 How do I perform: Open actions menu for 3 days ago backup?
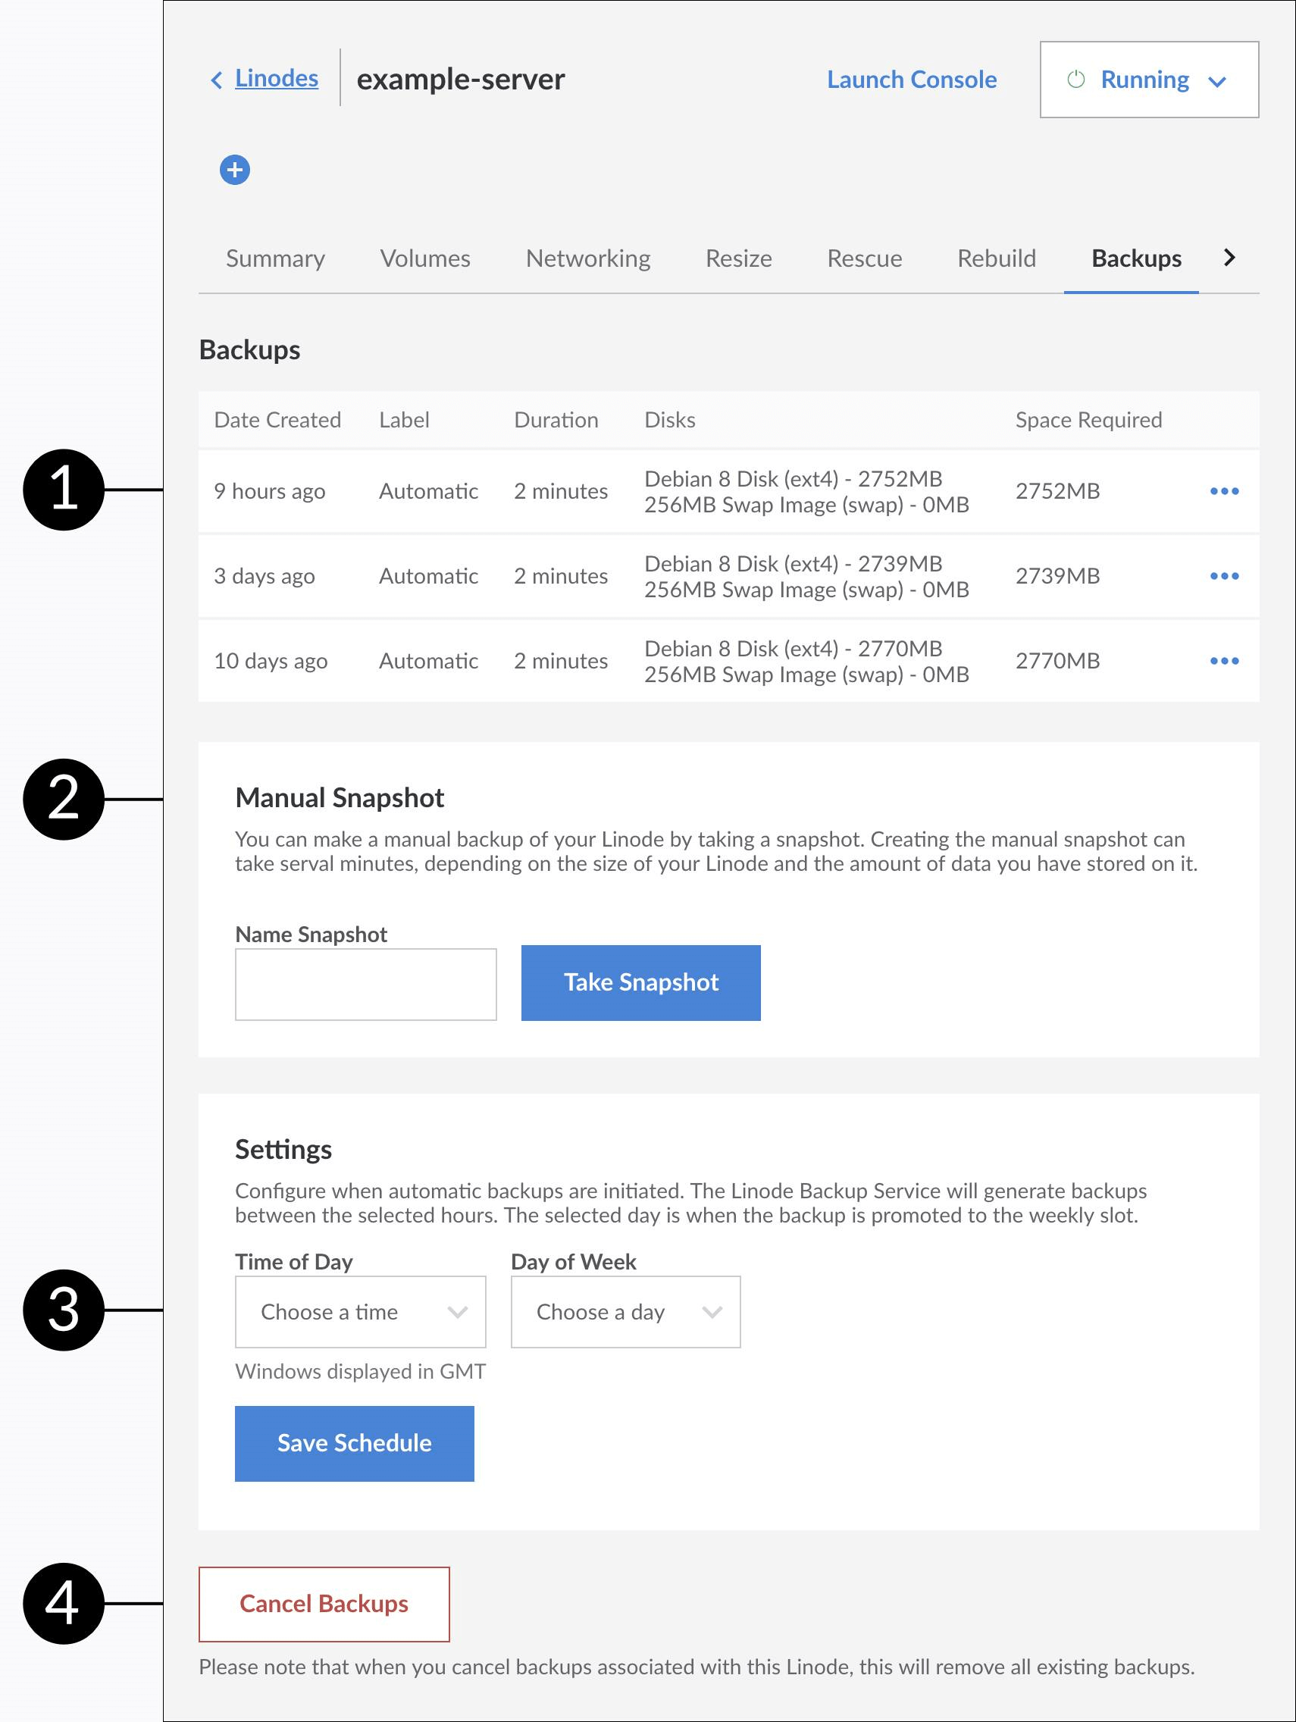tap(1223, 576)
